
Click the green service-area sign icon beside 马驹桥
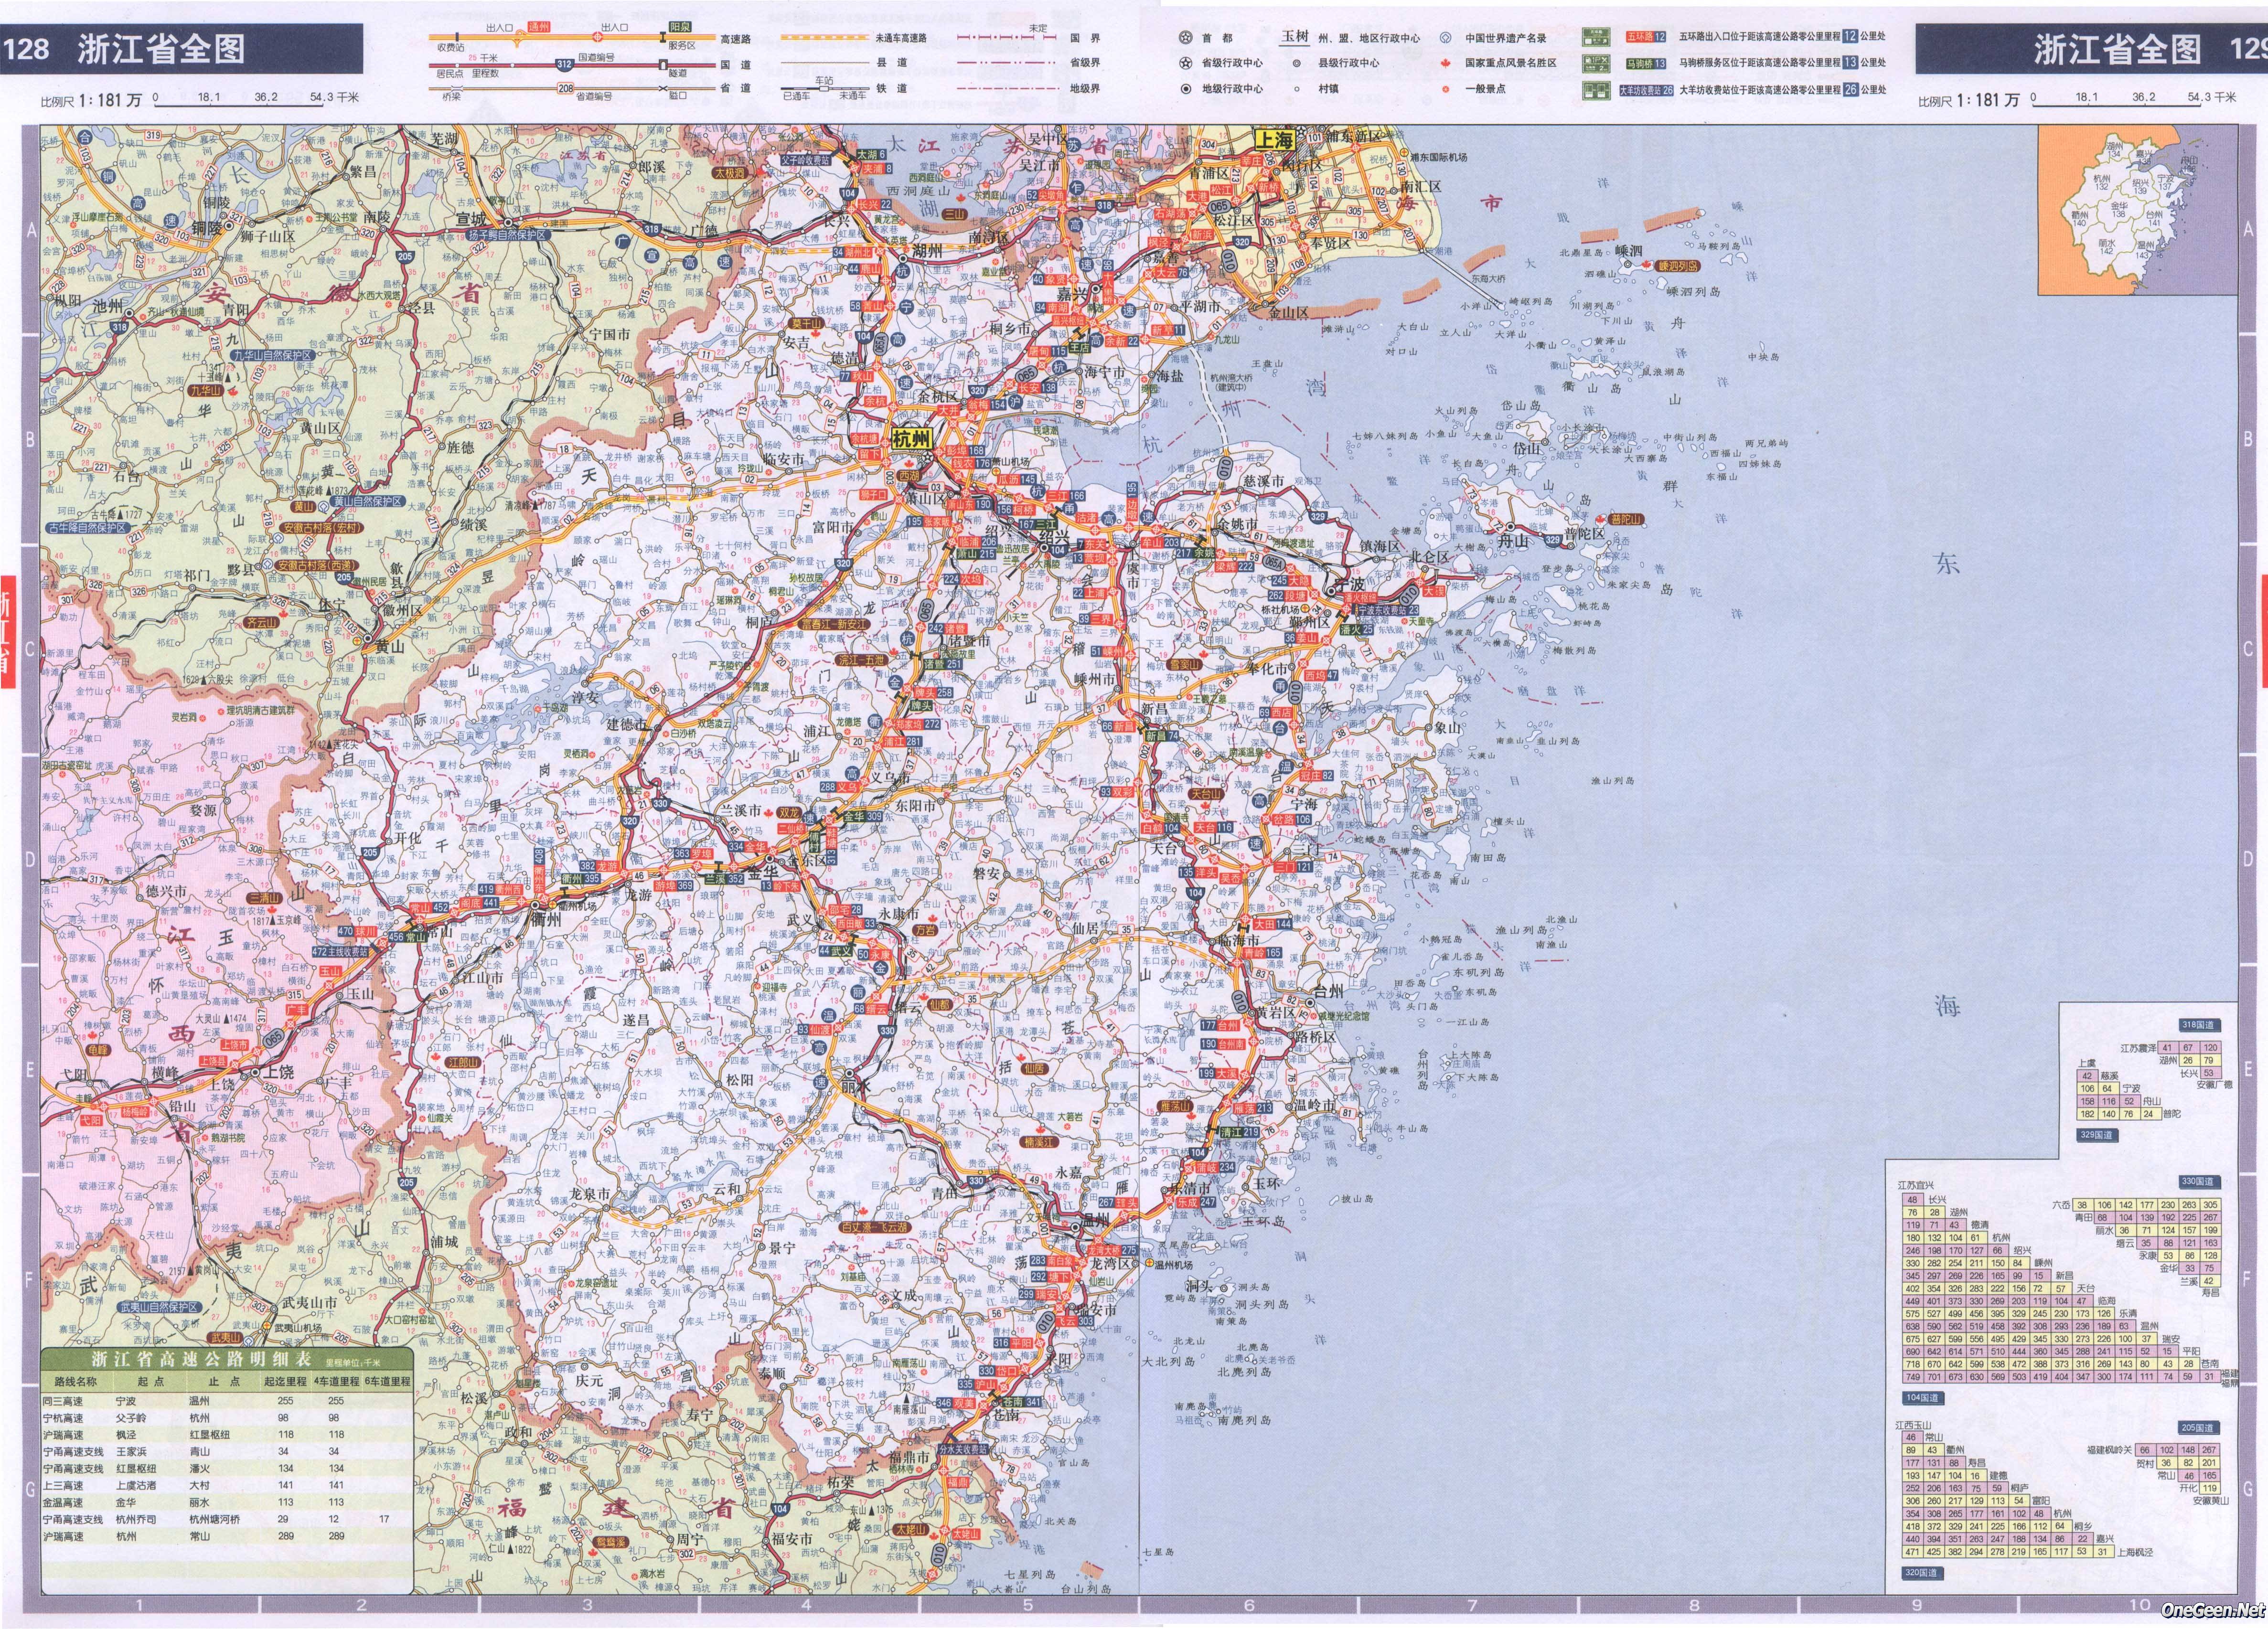1596,63
